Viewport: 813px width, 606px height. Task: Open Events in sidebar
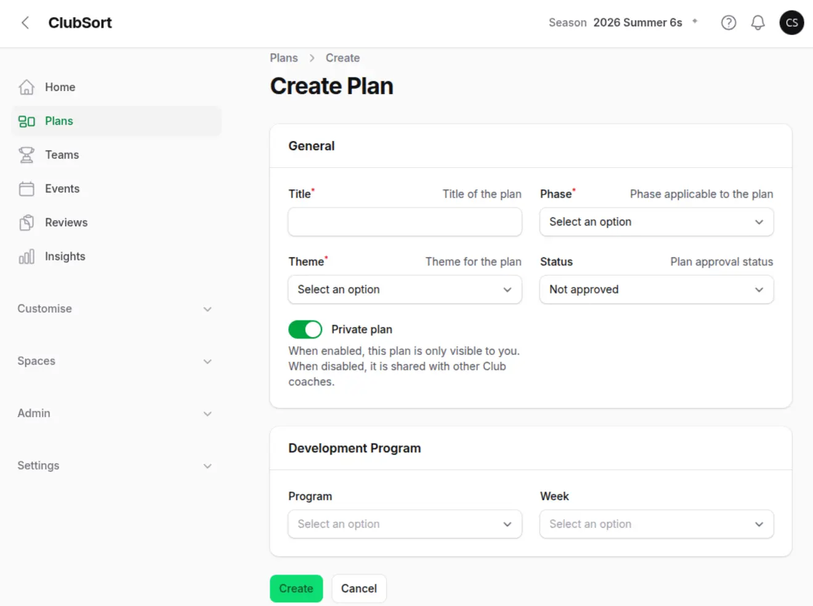pos(116,189)
